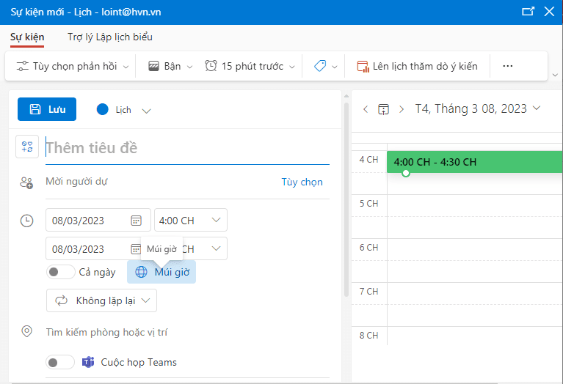Open the T4, Tháng 3 08, 2023 date dropdown
The image size is (563, 384).
(478, 108)
